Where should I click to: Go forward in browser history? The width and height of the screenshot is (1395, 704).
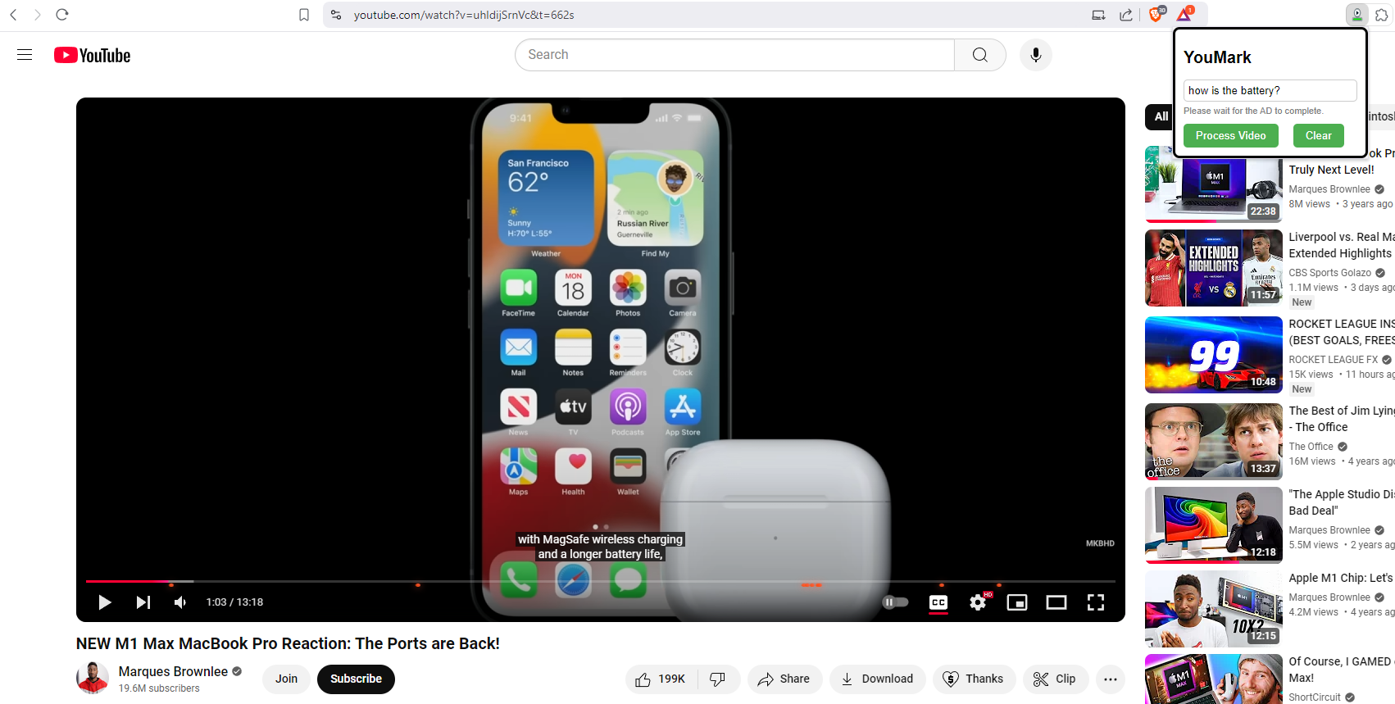pos(38,15)
